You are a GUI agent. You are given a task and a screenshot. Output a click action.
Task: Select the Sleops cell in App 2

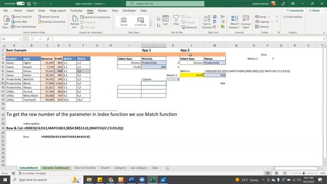pyautogui.click(x=215, y=59)
